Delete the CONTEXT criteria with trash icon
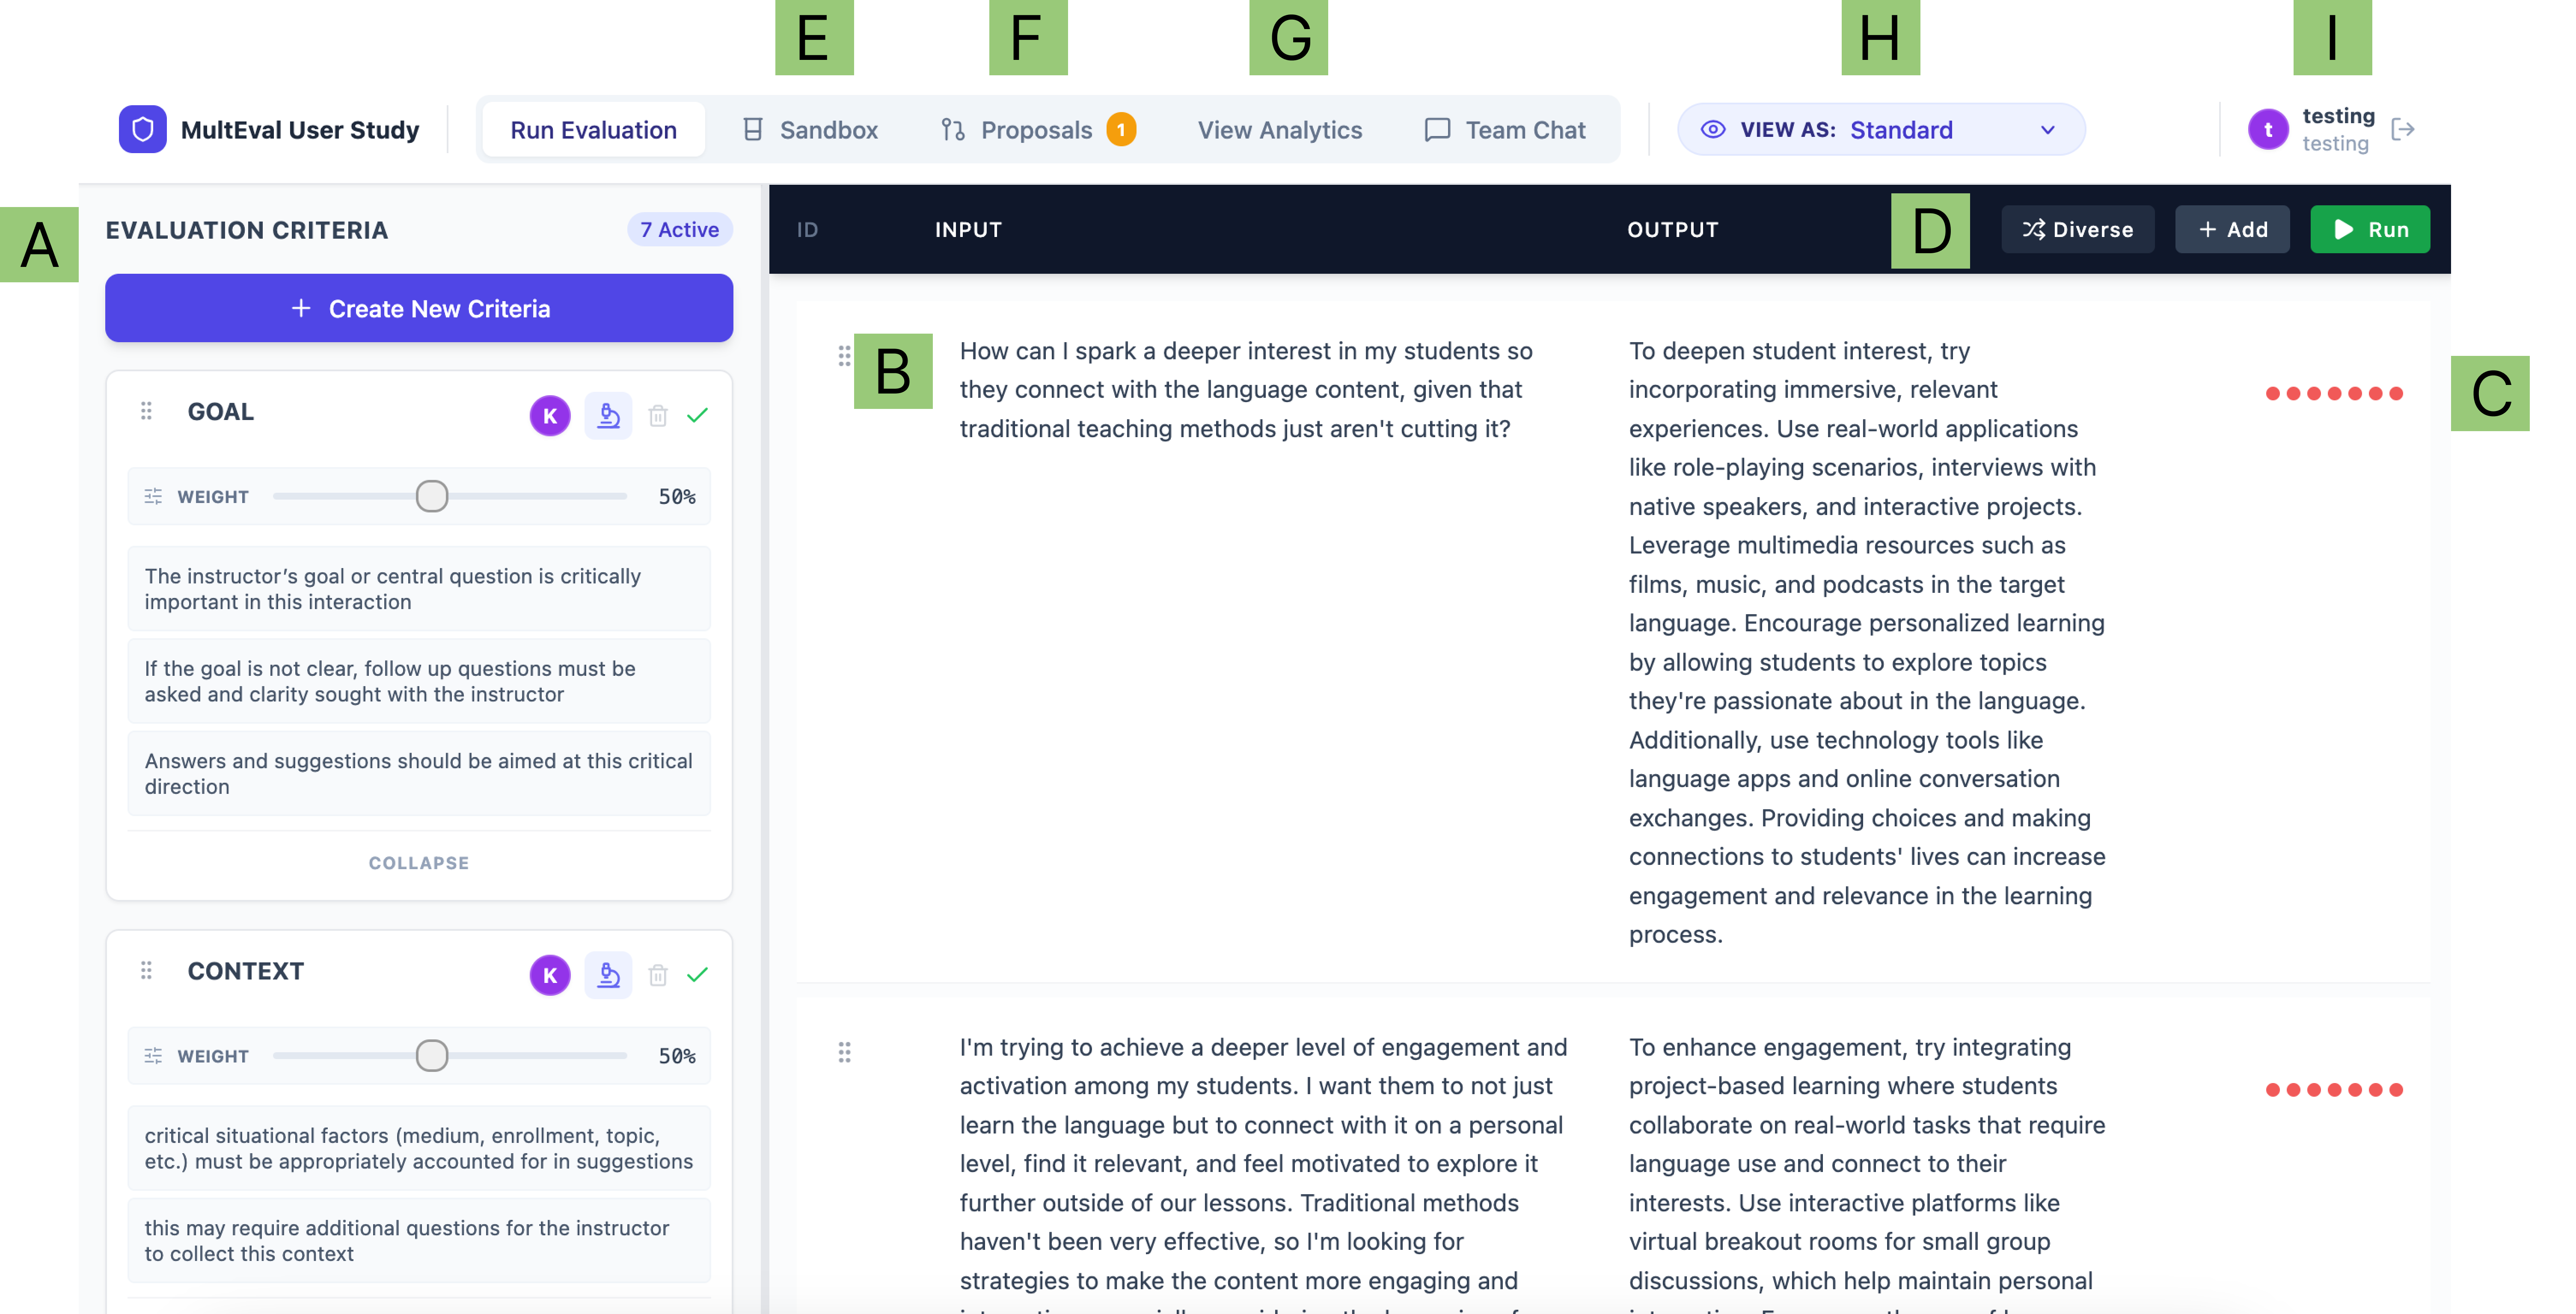This screenshot has height=1314, width=2576. (658, 975)
